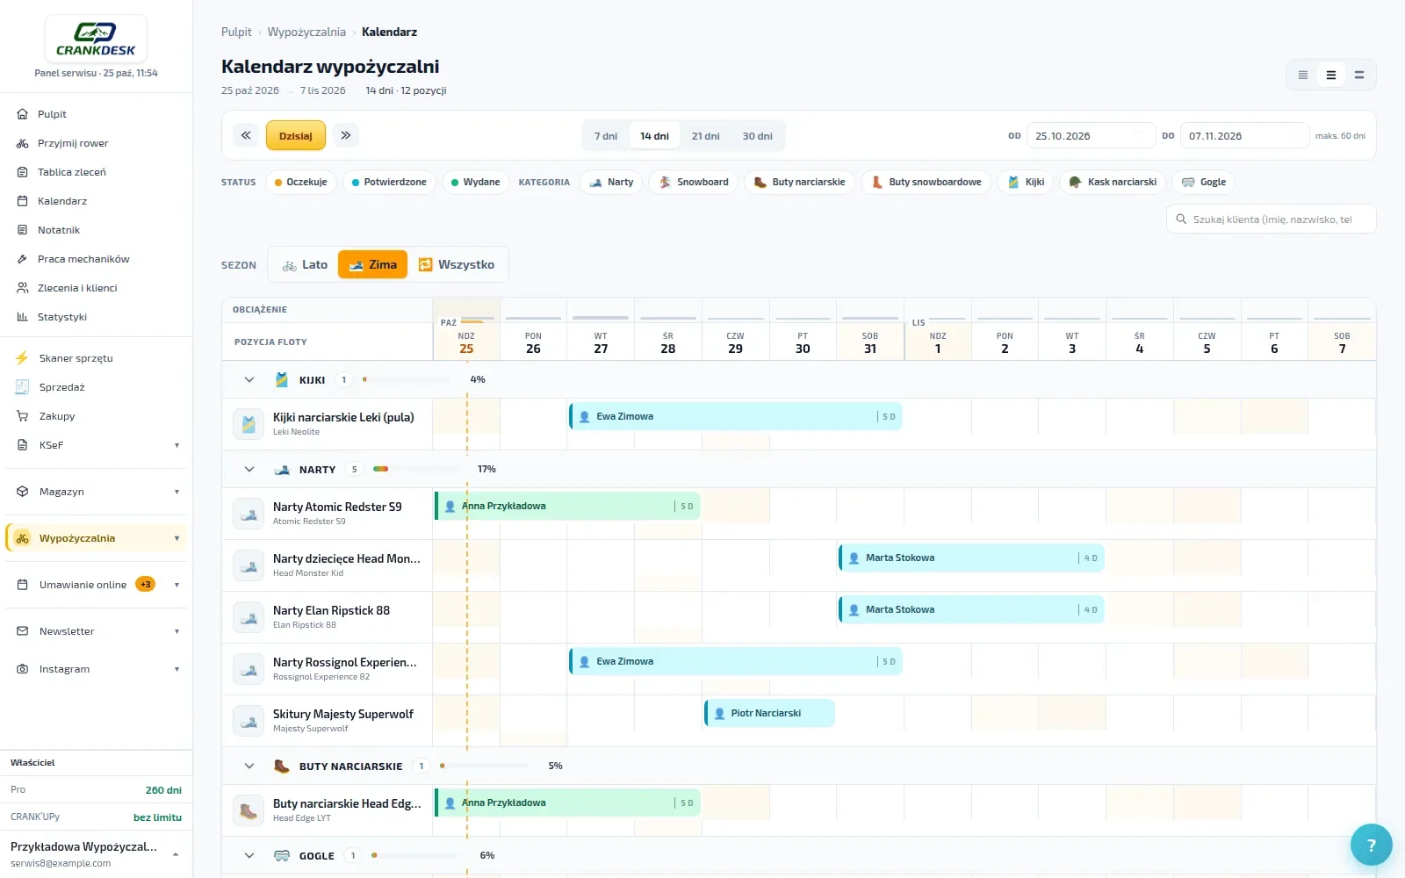Viewport: 1405px width, 878px height.
Task: Click Narty Atomic Redster S9 thumbnail
Action: click(249, 514)
